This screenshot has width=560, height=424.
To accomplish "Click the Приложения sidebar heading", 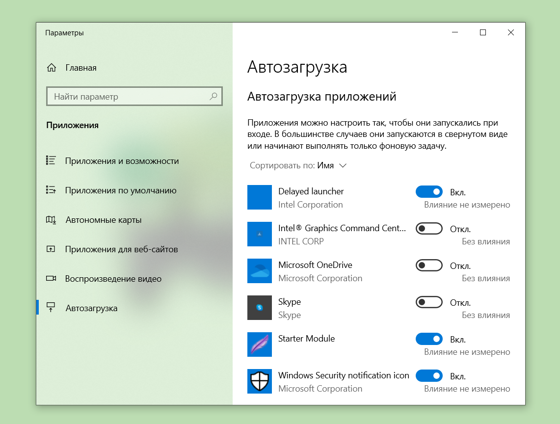I will coord(73,125).
